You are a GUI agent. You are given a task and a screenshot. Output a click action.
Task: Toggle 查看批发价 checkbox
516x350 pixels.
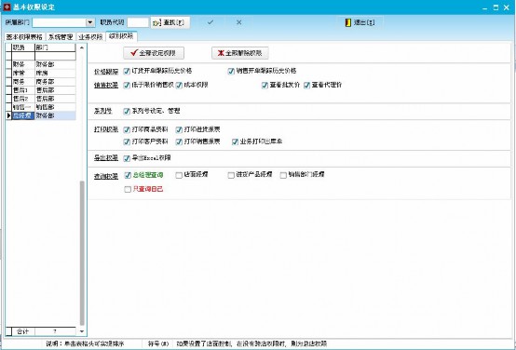point(265,86)
